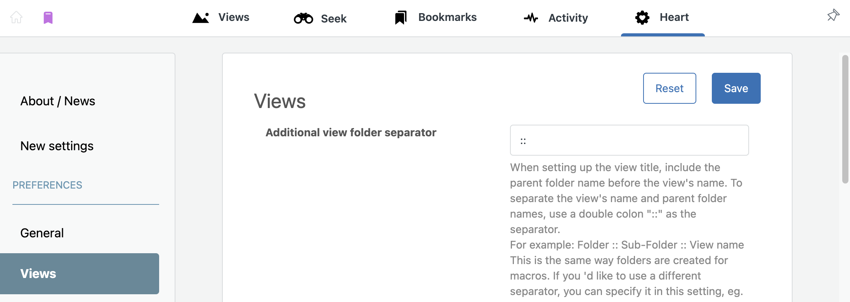The height and width of the screenshot is (302, 850).
Task: Open About / News in sidebar
Action: [x=58, y=101]
